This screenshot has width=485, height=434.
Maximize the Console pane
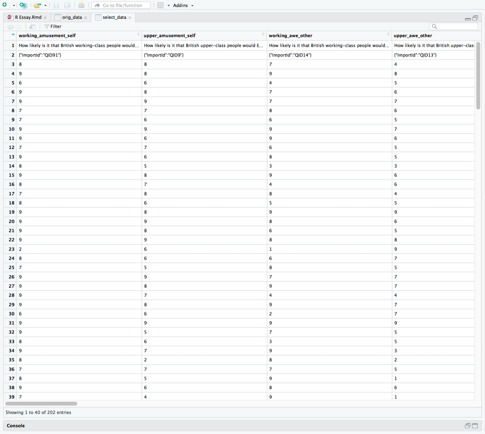coord(475,426)
